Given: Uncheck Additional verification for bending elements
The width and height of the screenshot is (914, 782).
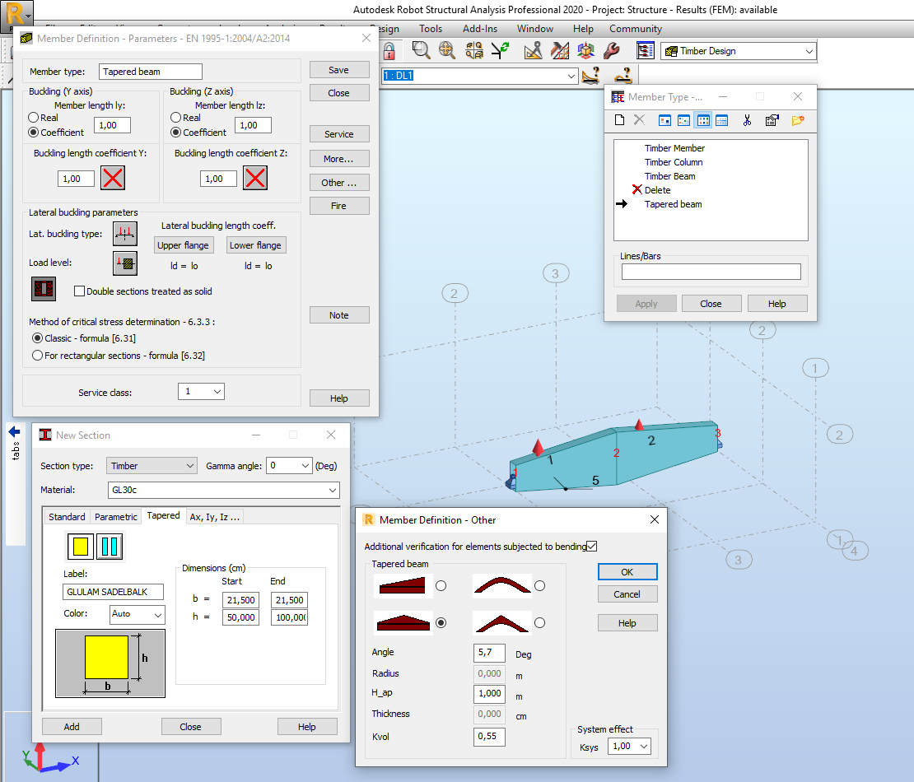Looking at the screenshot, I should 592,546.
